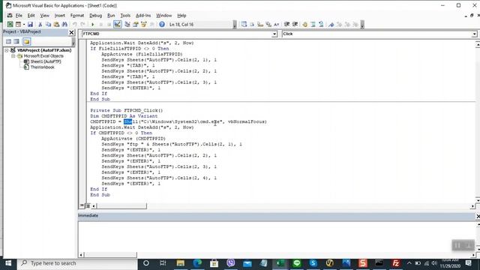Click the View Object icon in Project pane
480x270 pixels.
point(16,42)
